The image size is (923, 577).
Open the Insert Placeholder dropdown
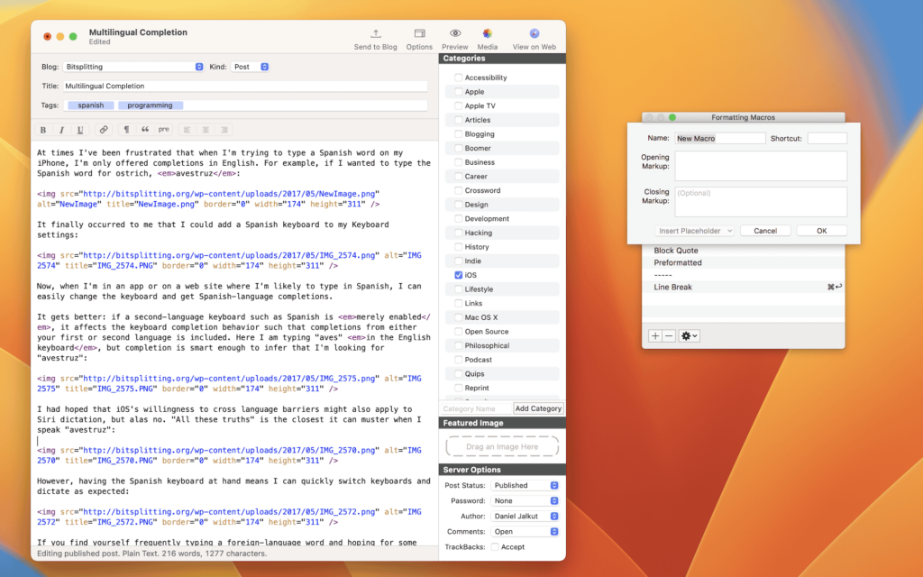click(x=694, y=230)
